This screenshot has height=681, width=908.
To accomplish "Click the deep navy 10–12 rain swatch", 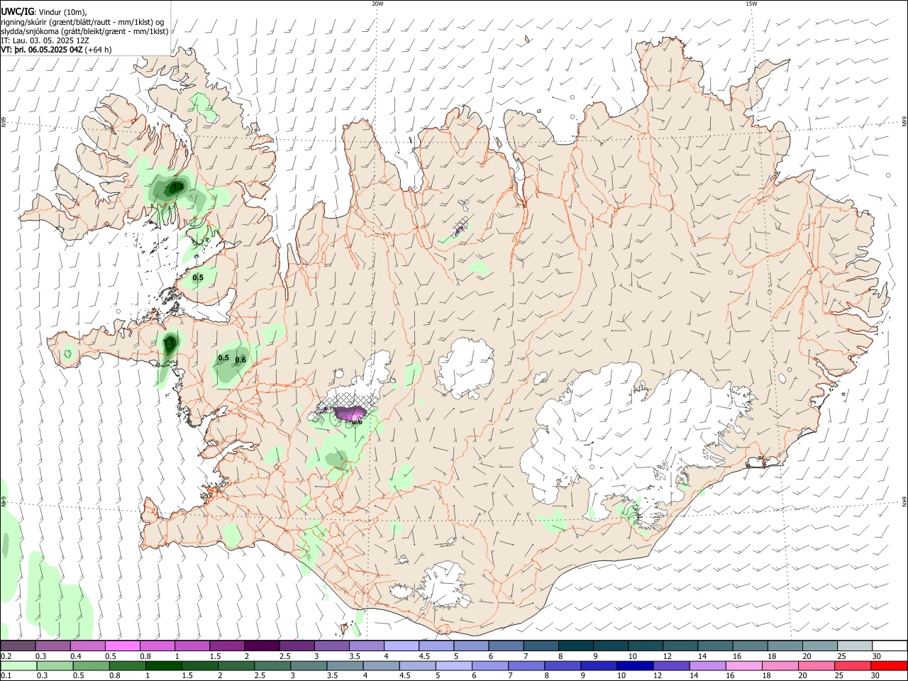I will [636, 666].
